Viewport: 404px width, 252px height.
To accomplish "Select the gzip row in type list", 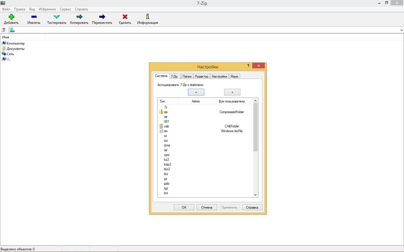I will click(x=205, y=183).
